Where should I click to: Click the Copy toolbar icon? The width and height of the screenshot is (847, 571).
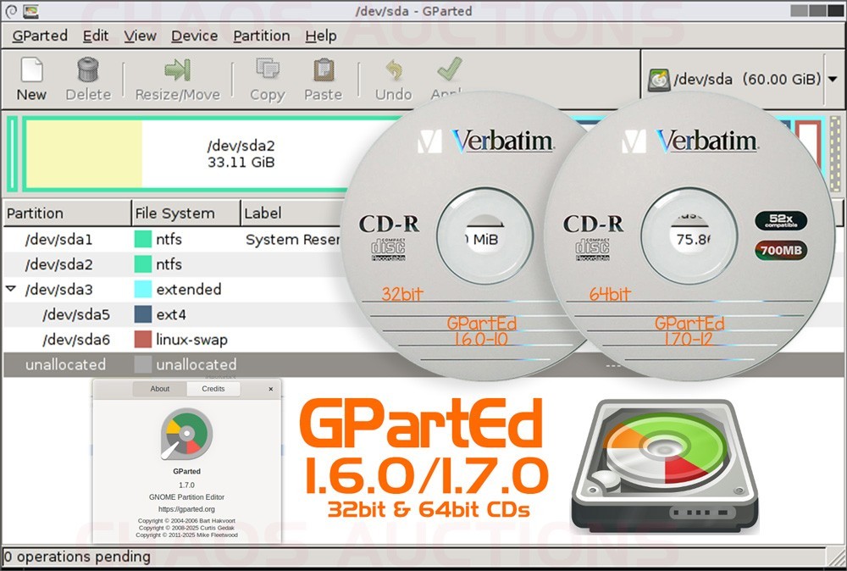[x=268, y=70]
